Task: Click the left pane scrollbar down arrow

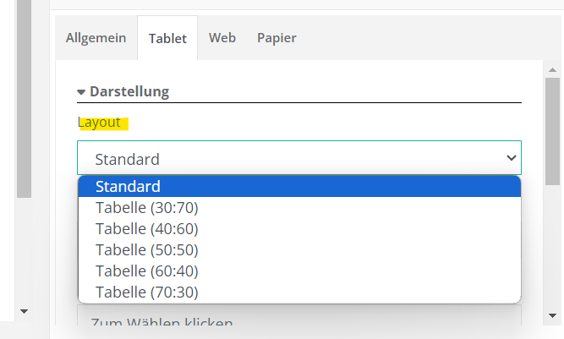Action: 24,311
